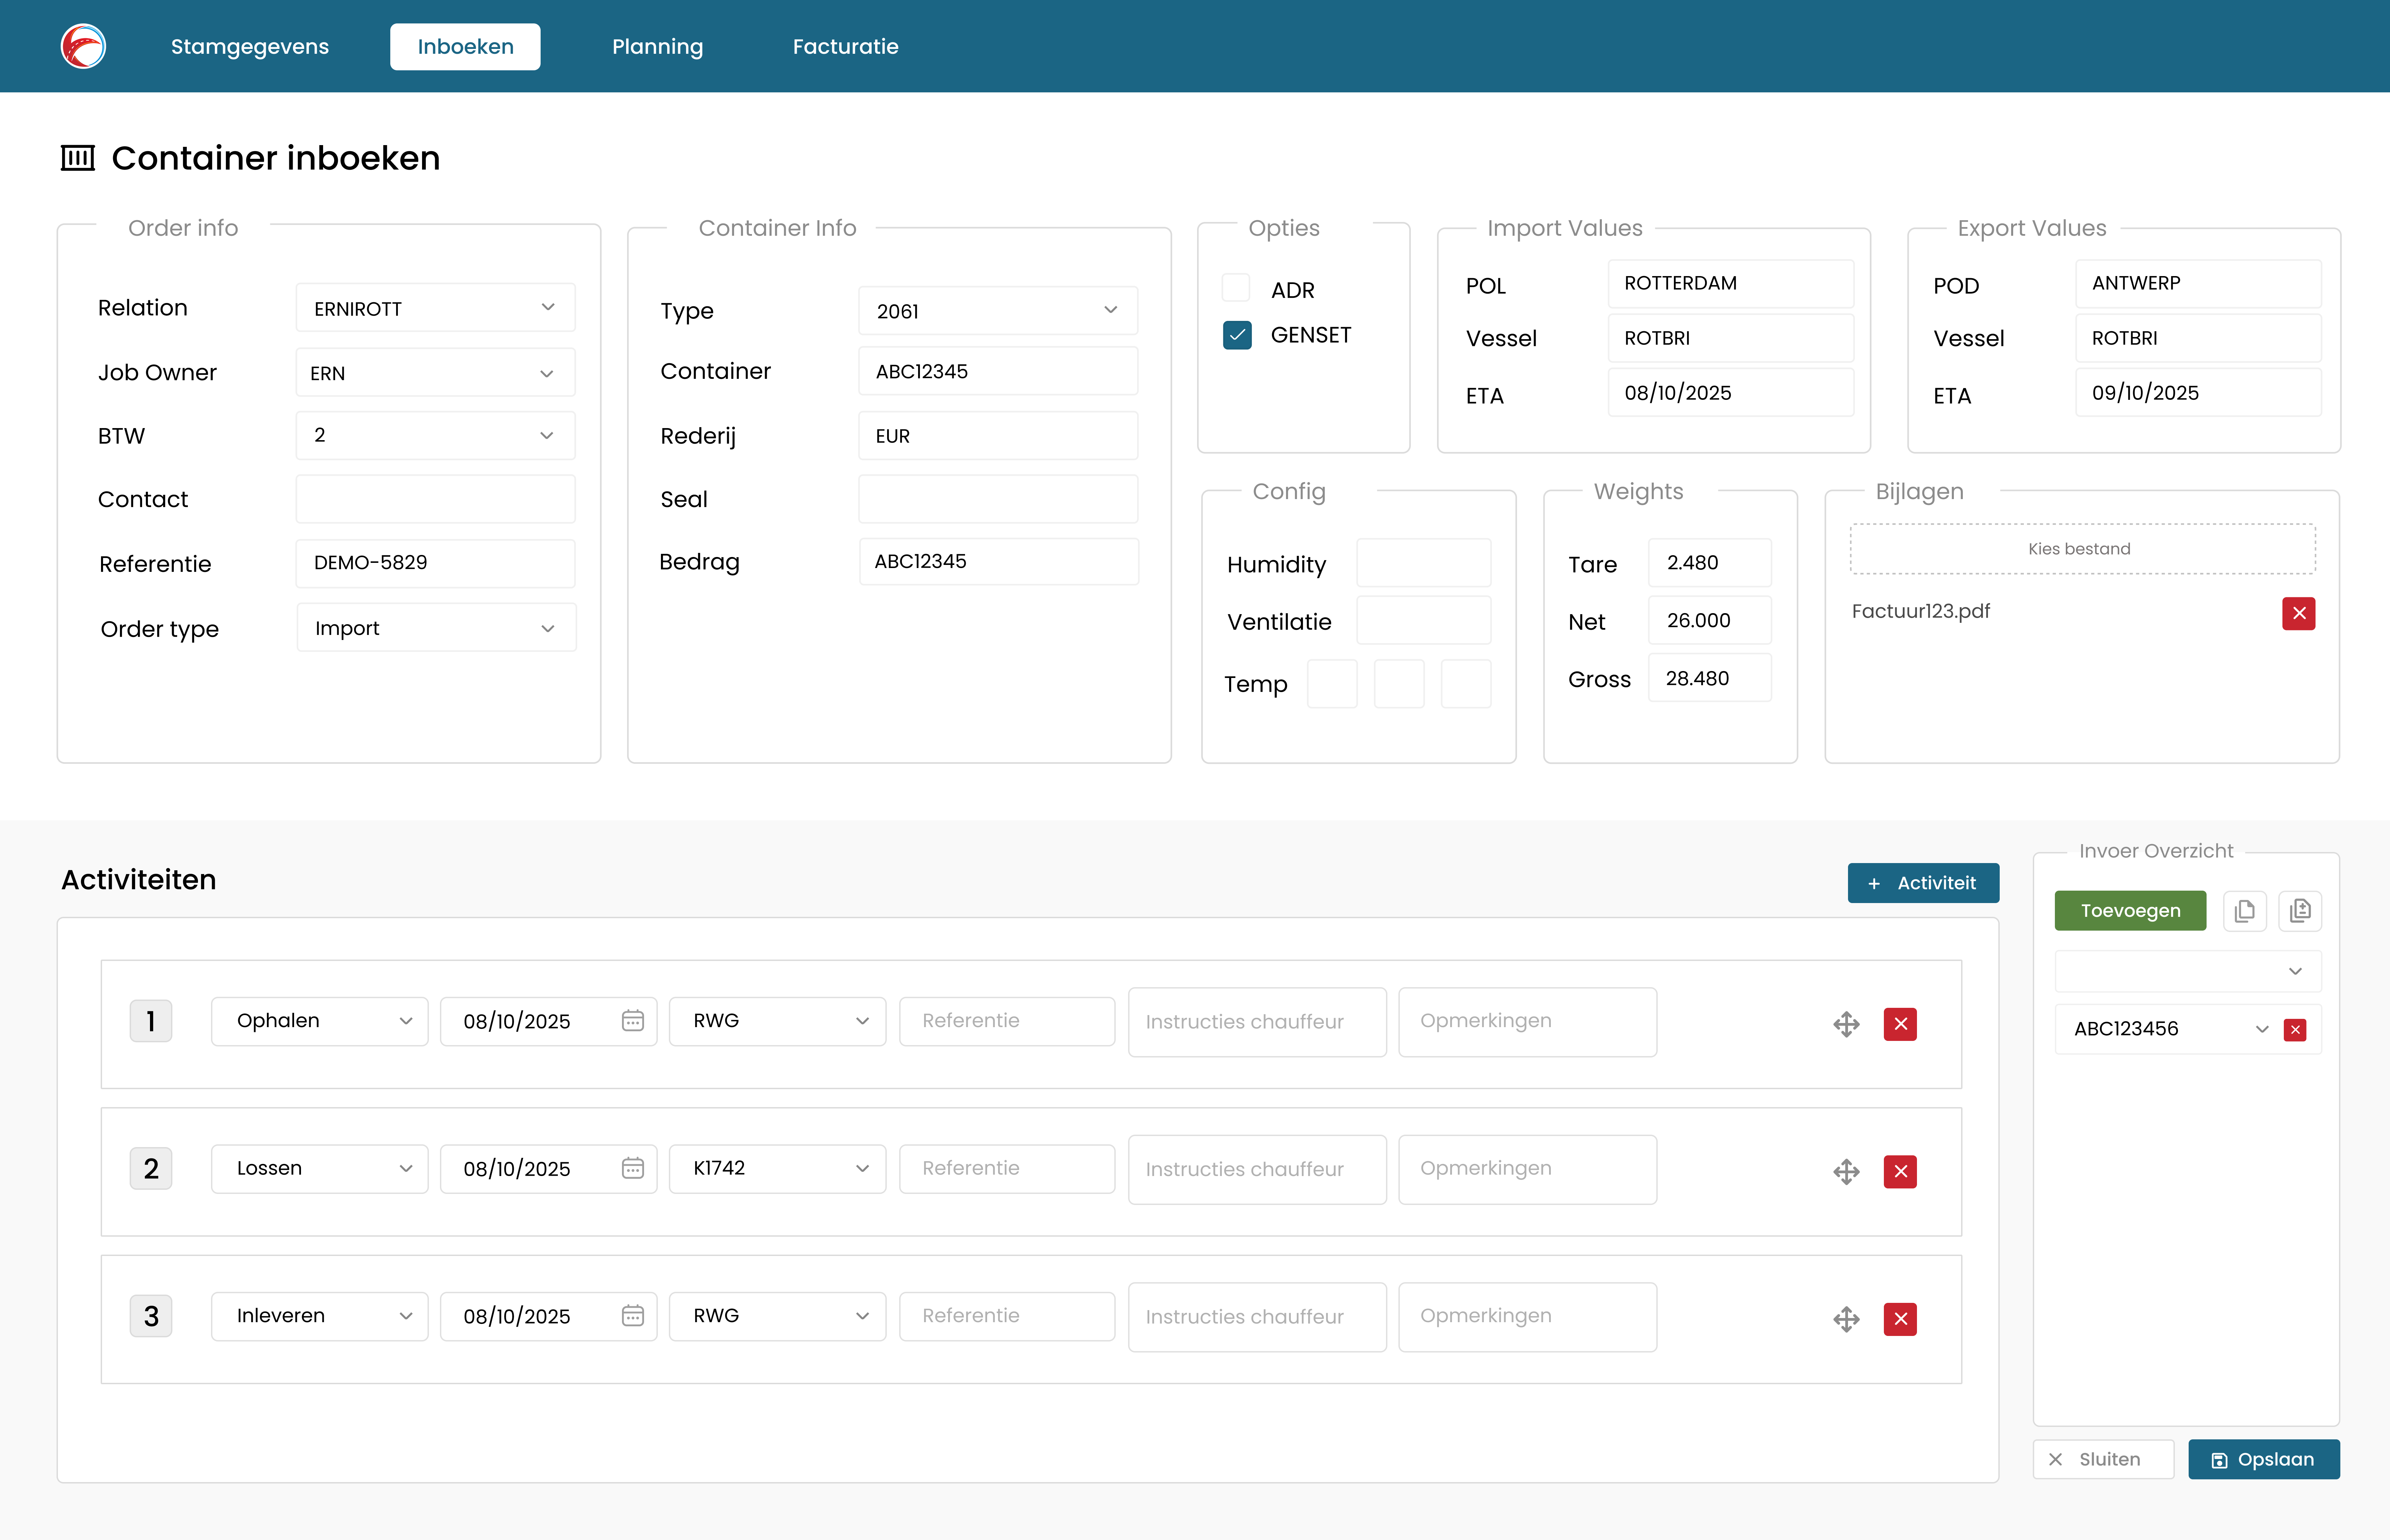The height and width of the screenshot is (1540, 2390).
Task: Click copy icon next to Toevoegen
Action: (2244, 911)
